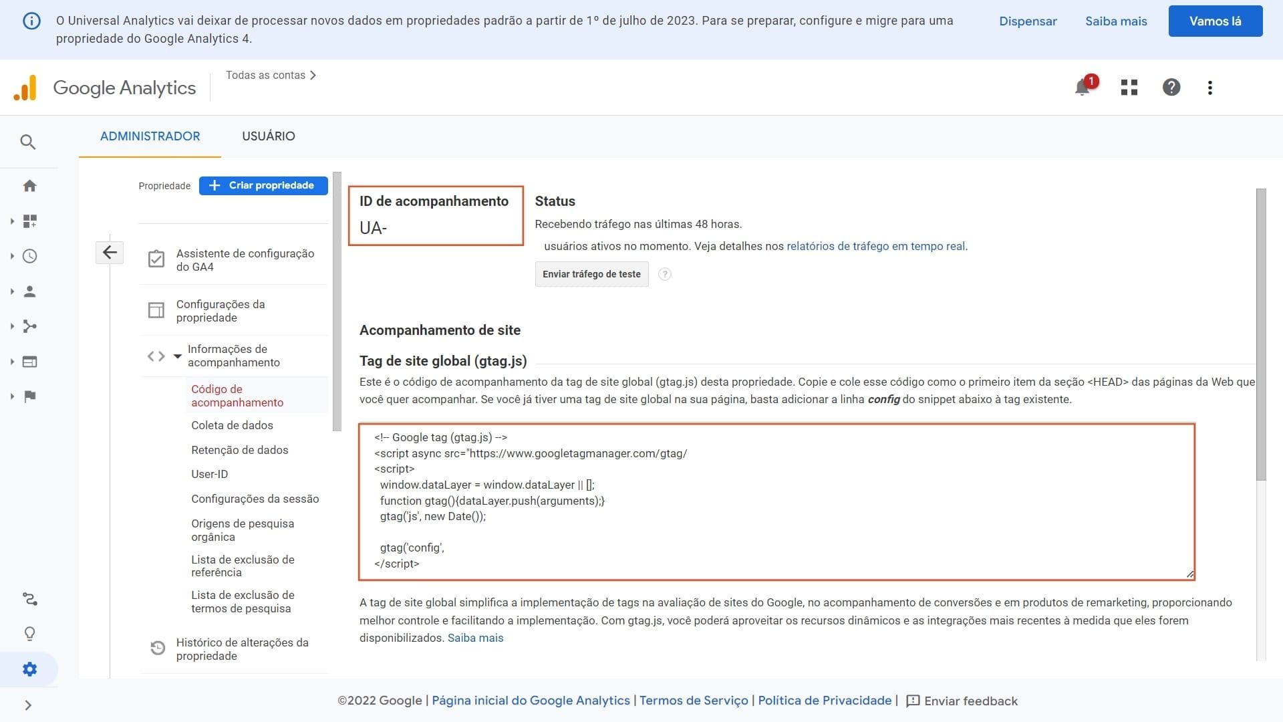Click the search magnifier in the sidebar
The height and width of the screenshot is (722, 1283).
pyautogui.click(x=28, y=142)
